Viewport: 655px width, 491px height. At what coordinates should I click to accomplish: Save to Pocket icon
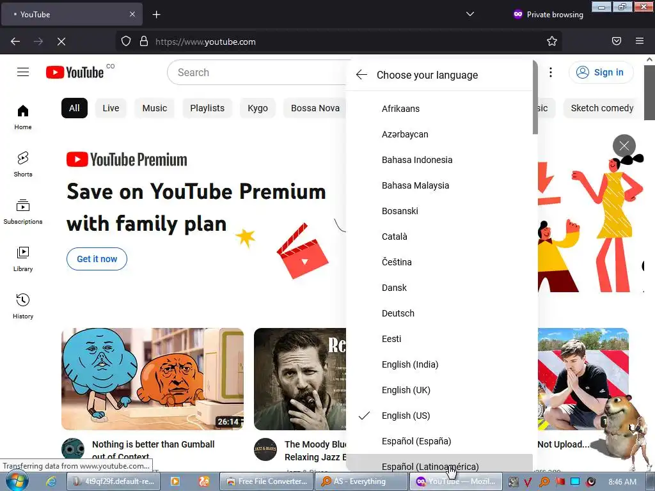point(617,41)
